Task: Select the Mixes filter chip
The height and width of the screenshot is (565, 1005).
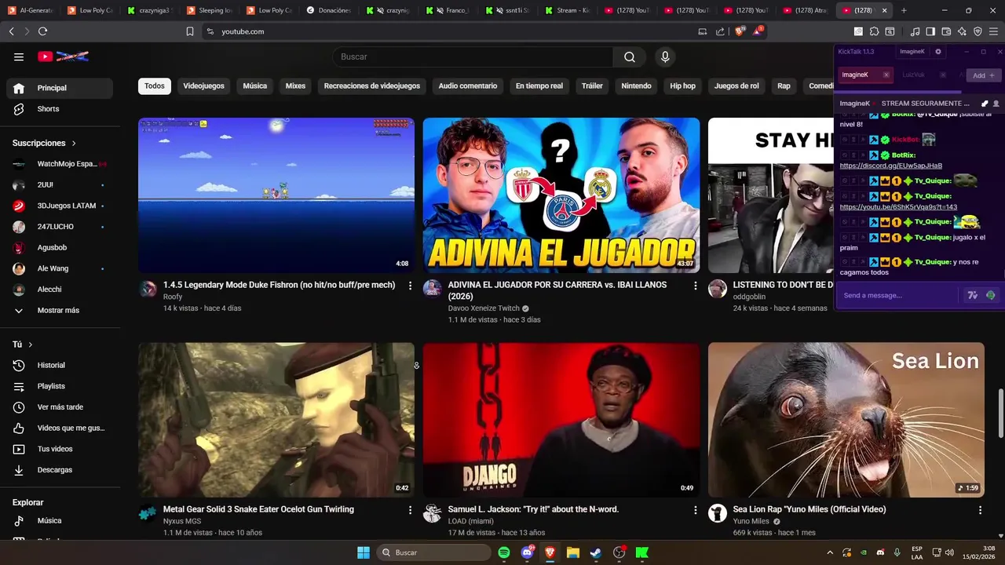Action: click(295, 86)
